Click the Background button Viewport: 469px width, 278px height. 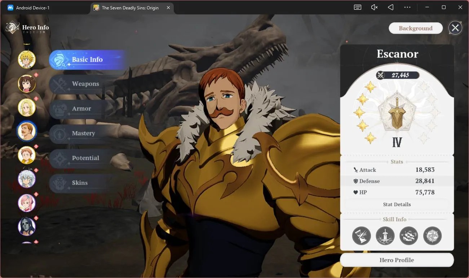pos(416,28)
